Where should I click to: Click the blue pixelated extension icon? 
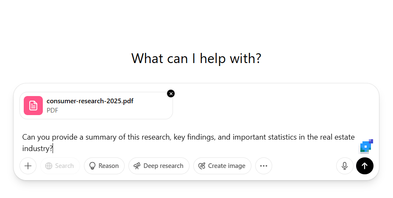(367, 146)
